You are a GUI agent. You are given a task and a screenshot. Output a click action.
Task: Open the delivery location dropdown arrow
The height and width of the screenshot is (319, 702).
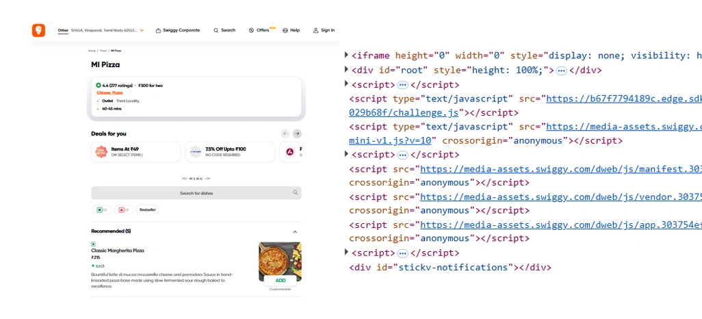point(142,30)
